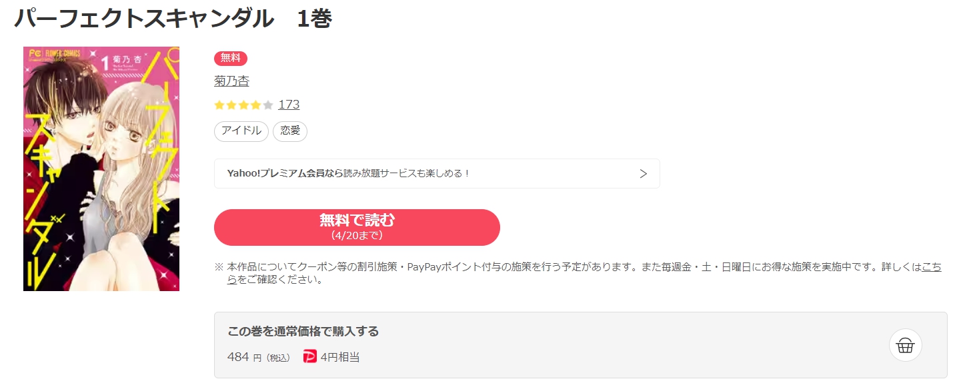This screenshot has height=389, width=955.
Task: Open author 菊乃杏 page link
Action: tap(231, 81)
